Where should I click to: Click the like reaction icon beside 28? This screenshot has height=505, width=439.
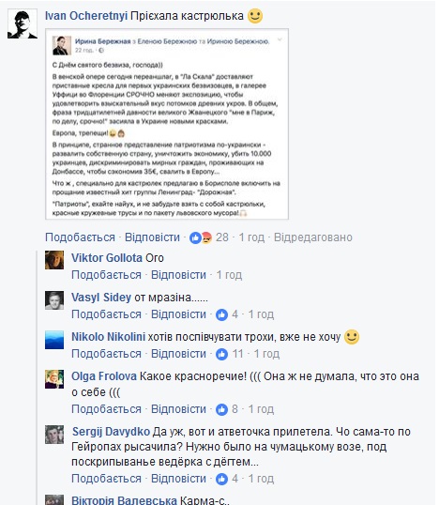click(195, 237)
